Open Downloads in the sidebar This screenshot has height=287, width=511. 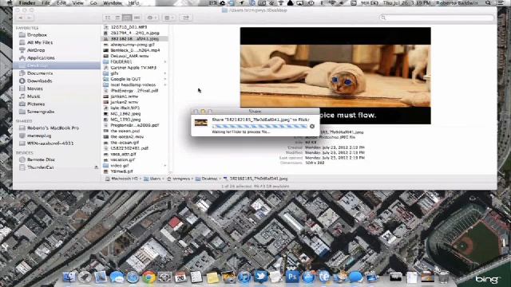[39, 81]
